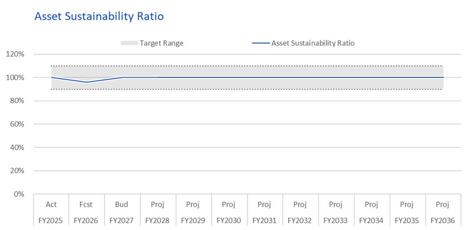Select the Proj FY2028 axis category
The height and width of the screenshot is (230, 471).
[x=158, y=212]
